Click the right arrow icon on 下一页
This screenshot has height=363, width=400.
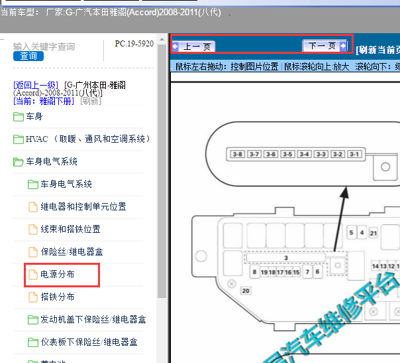tap(343, 46)
